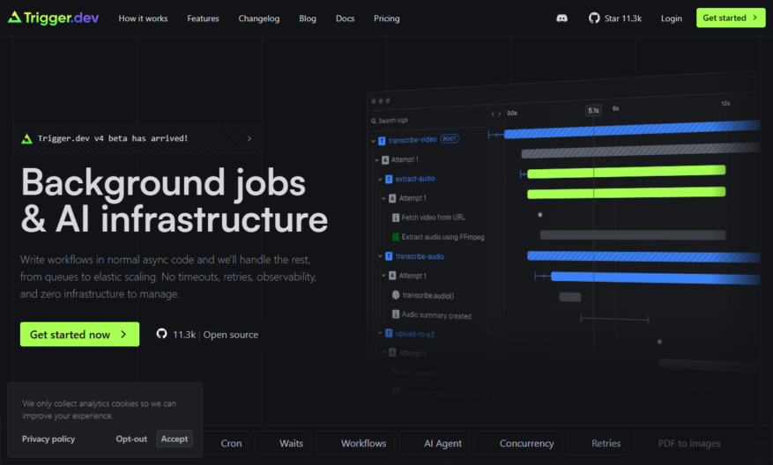Select the Cron example tab
Viewport: 773px width, 465px height.
tap(231, 443)
